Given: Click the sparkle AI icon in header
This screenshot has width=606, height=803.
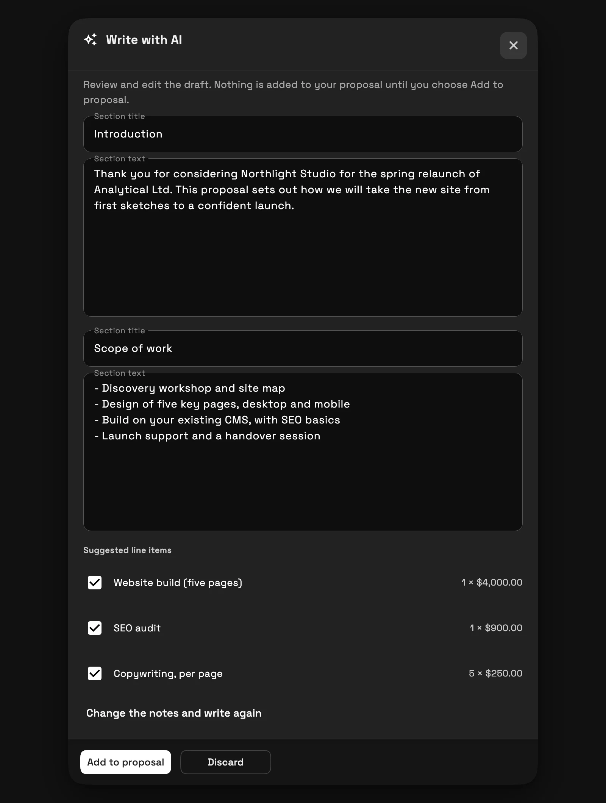Looking at the screenshot, I should point(91,40).
